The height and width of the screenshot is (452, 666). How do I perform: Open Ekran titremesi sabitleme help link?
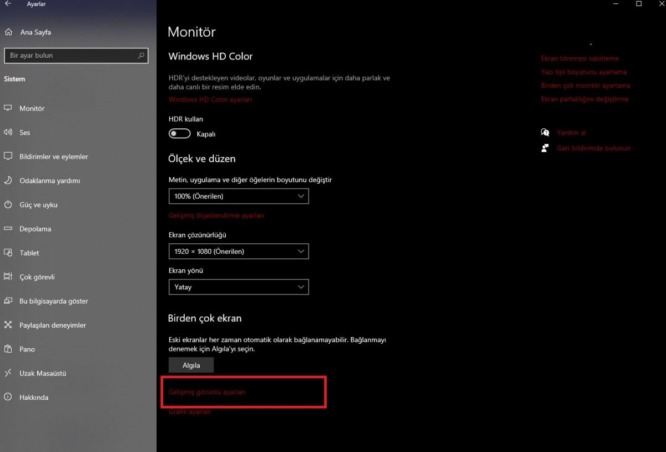pyautogui.click(x=580, y=58)
